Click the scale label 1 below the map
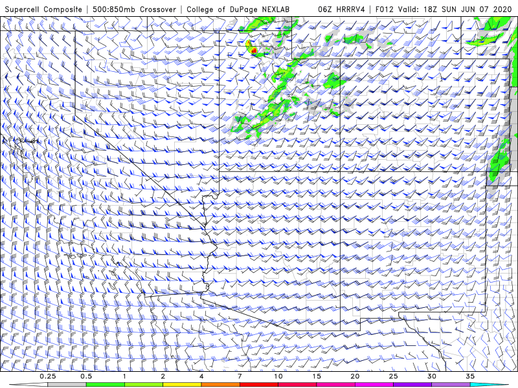This screenshot has height=388, width=518. click(x=124, y=376)
